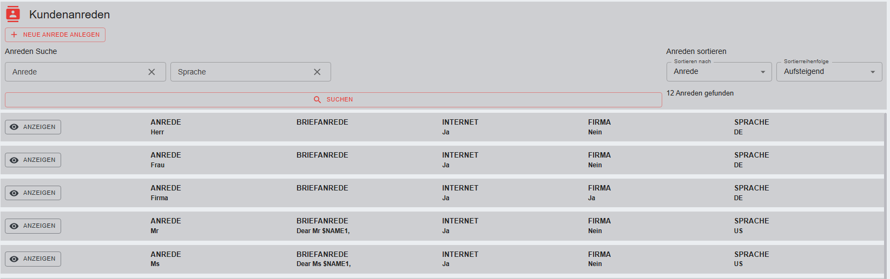Click eye icon in the Firma row

coord(15,193)
